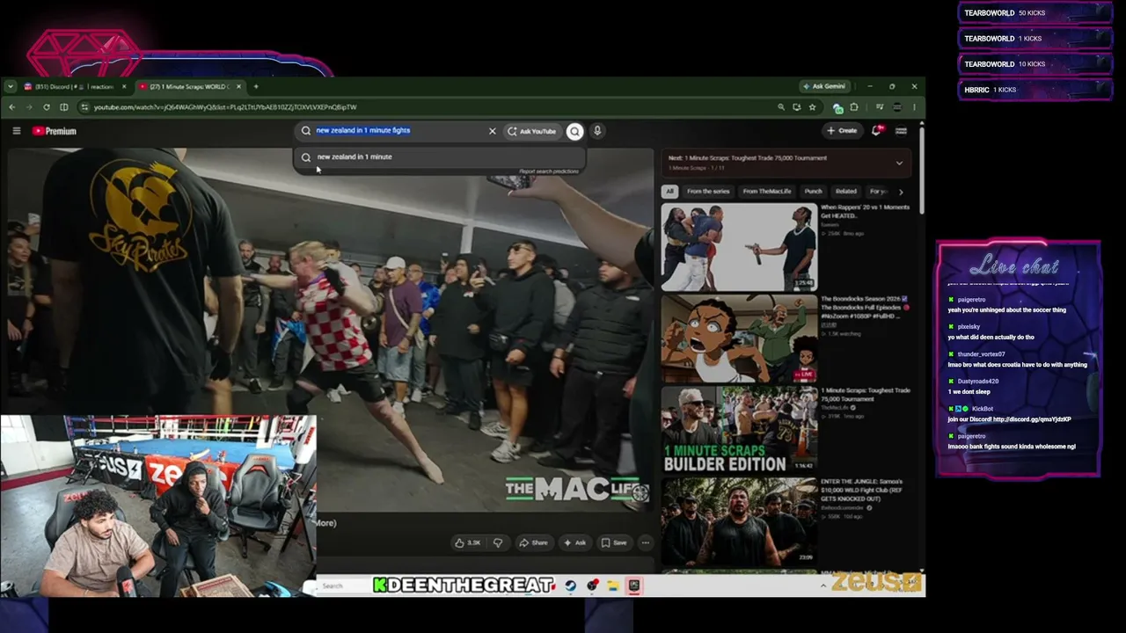Clear the YouTube search box text
The width and height of the screenshot is (1126, 633).
(493, 131)
